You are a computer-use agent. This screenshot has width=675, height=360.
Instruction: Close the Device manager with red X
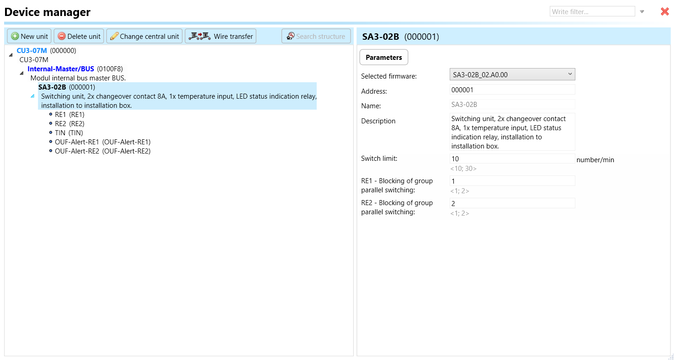tap(664, 11)
